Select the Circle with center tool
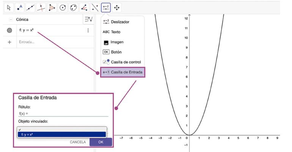Viewport: 292px width, 152px height. pos(63,7)
